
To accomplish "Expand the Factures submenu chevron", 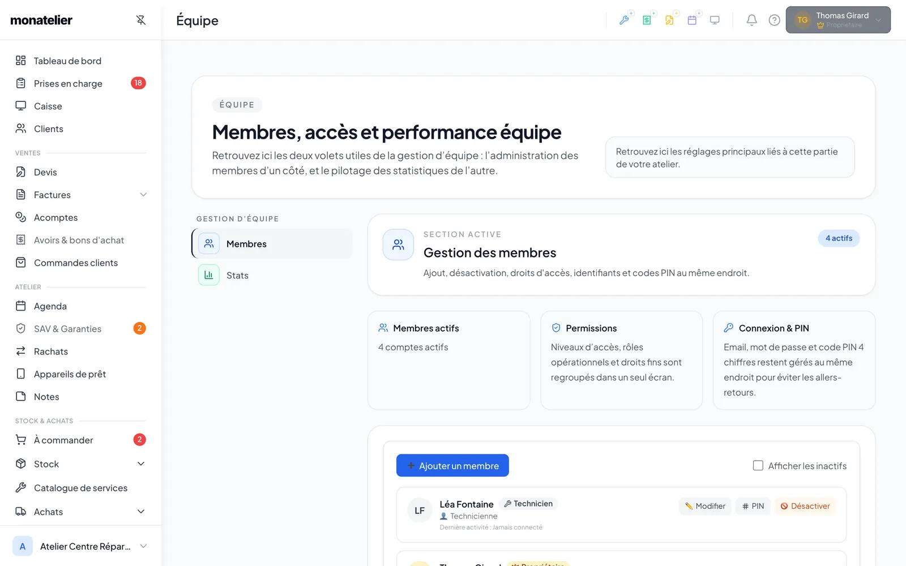I will click(x=143, y=195).
